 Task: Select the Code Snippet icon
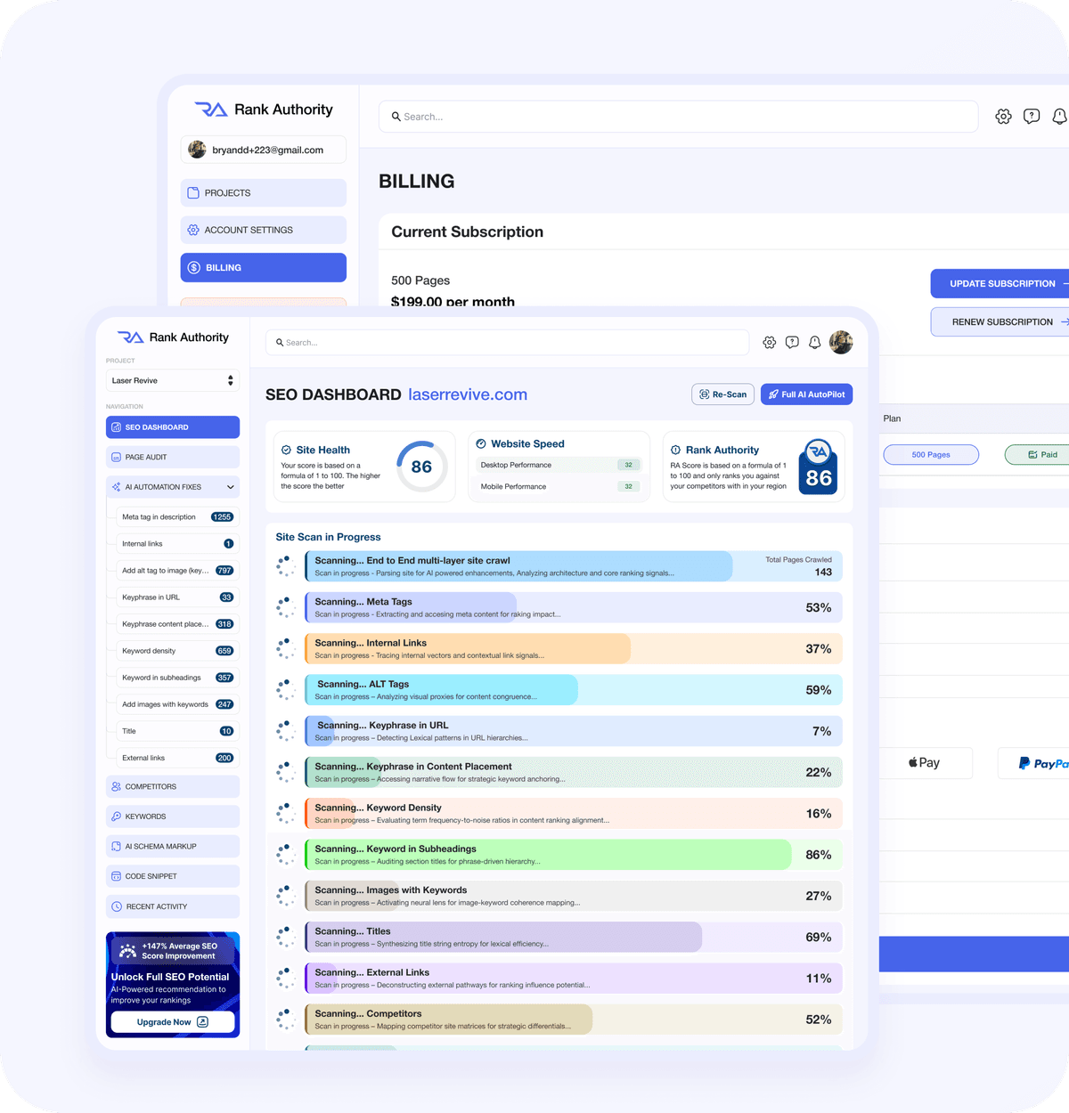[x=116, y=876]
